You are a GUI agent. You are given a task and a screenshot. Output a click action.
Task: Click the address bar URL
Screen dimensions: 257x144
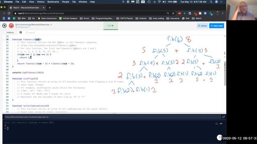41,13
